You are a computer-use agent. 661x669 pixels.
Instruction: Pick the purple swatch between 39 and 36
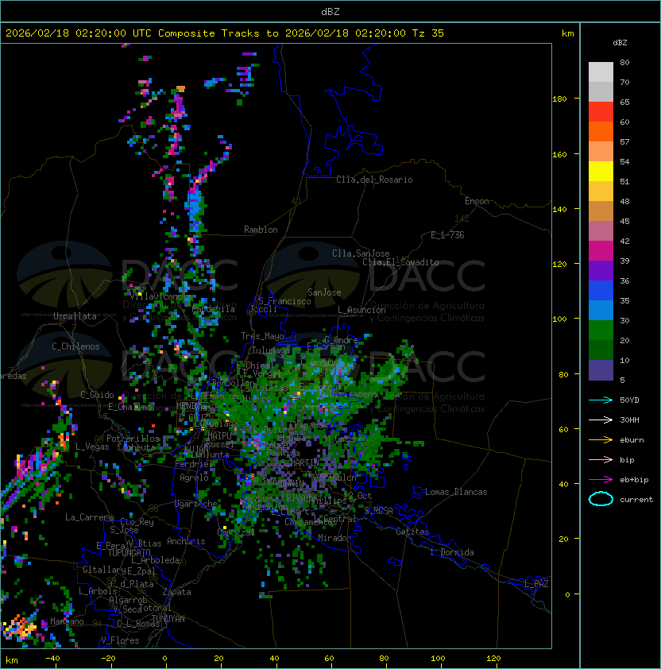coord(601,270)
